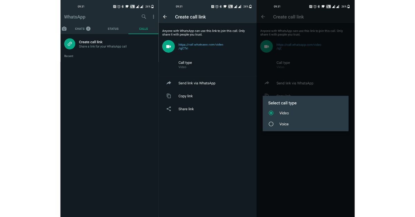Click the Video label in Select call type dialog
Screen dimensions: 415x217
pos(284,113)
